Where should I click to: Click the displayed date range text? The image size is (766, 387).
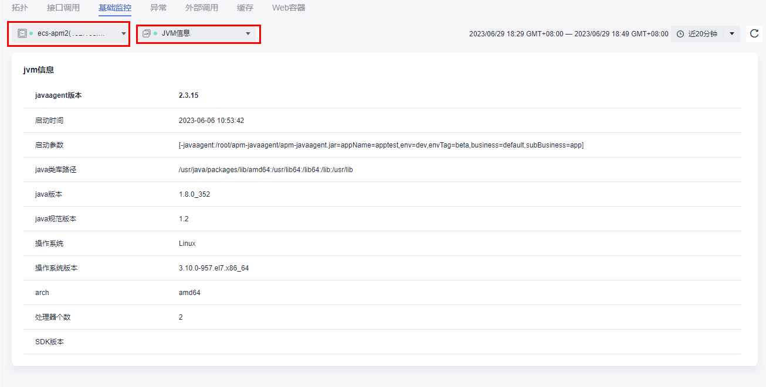(x=568, y=34)
